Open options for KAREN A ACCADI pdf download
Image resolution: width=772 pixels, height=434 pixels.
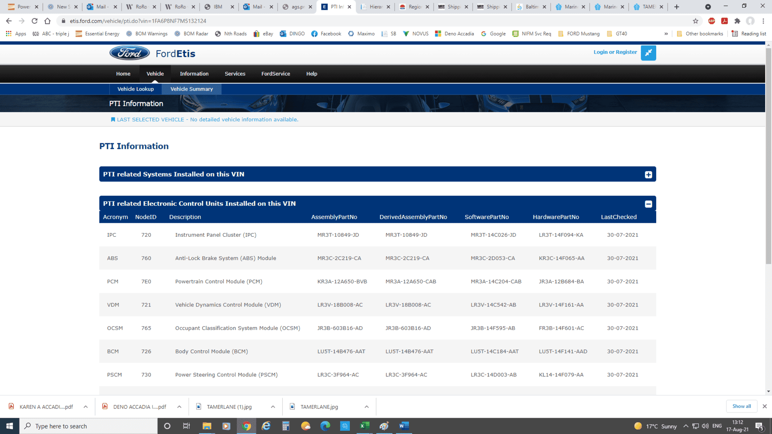click(85, 407)
